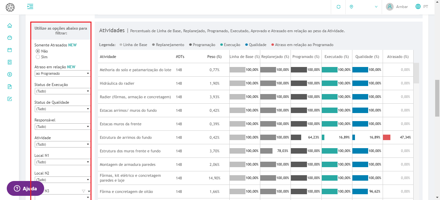Click the Programado (%) column header

click(x=306, y=57)
